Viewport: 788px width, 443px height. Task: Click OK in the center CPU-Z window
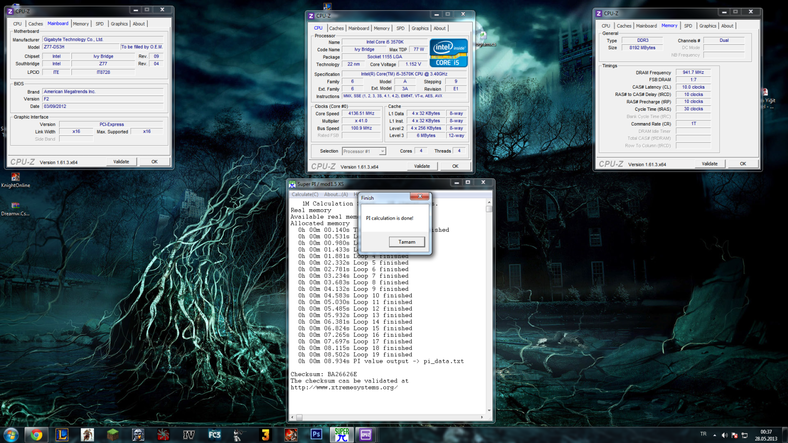(x=456, y=166)
